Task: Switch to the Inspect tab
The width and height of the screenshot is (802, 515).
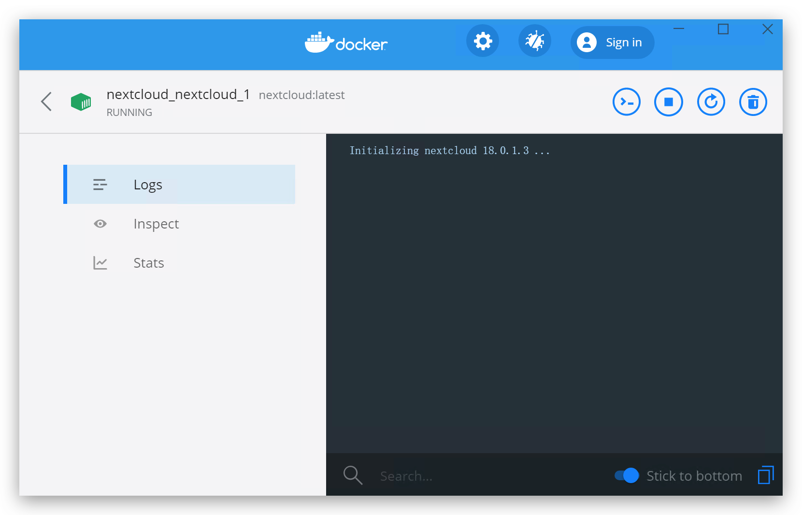Action: [179, 224]
